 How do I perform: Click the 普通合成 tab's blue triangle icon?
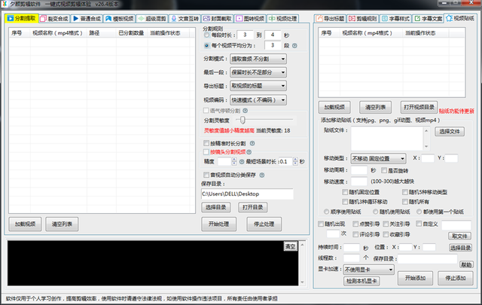pyautogui.click(x=76, y=19)
